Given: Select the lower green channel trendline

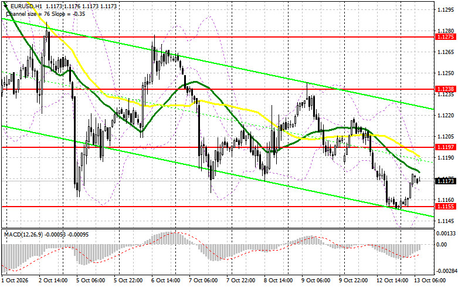Looking at the screenshot, I should point(218,171).
